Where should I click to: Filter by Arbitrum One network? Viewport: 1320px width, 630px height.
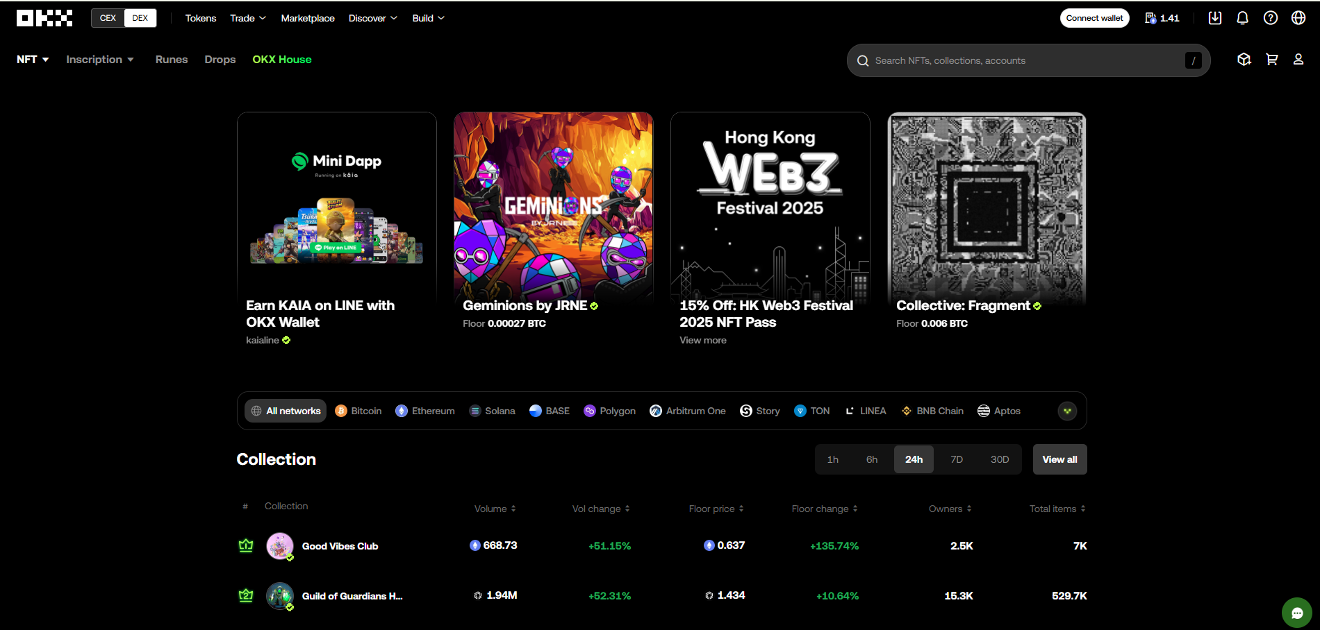pyautogui.click(x=688, y=411)
